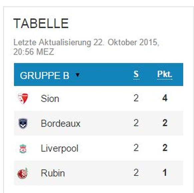Click the Letzte Aktualisierung timestamp text
The height and width of the screenshot is (193, 194).
(86, 47)
